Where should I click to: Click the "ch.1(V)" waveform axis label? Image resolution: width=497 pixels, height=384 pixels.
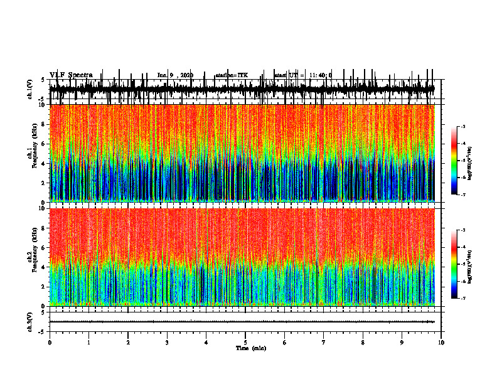click(x=30, y=89)
